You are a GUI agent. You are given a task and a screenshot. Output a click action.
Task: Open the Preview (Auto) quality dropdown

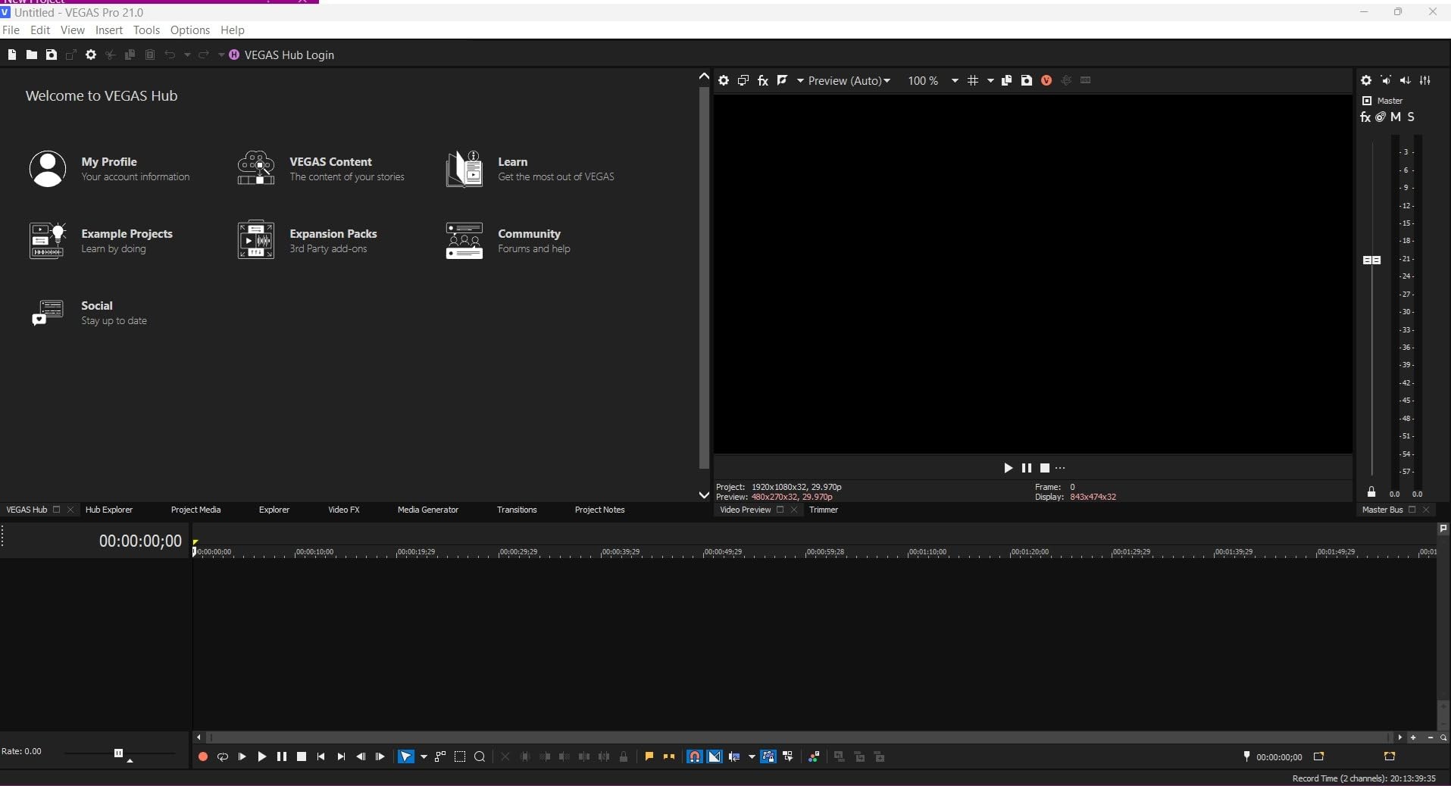849,80
